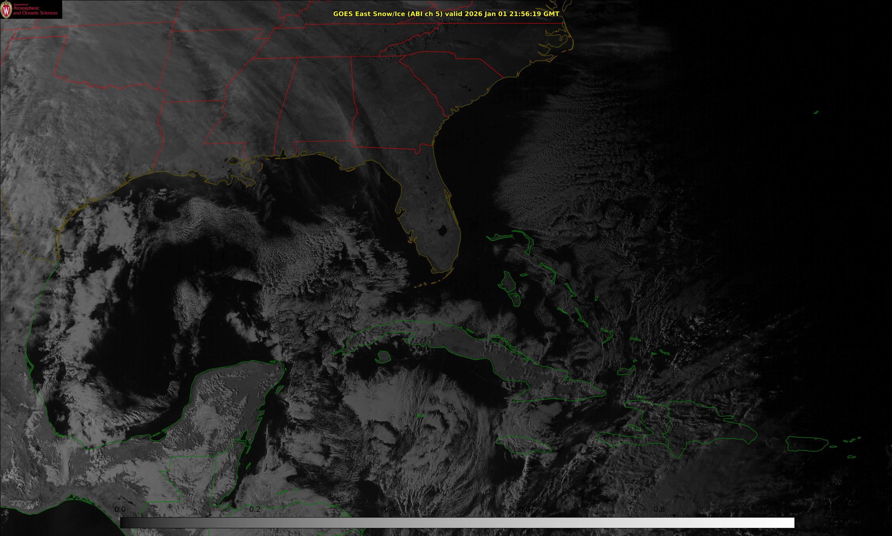Click the center of the Yucatan Peninsula
892x536 pixels.
(x=234, y=399)
